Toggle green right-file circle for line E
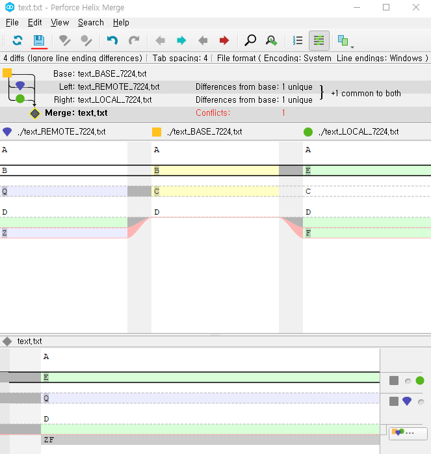This screenshot has height=454, width=431. click(x=420, y=381)
